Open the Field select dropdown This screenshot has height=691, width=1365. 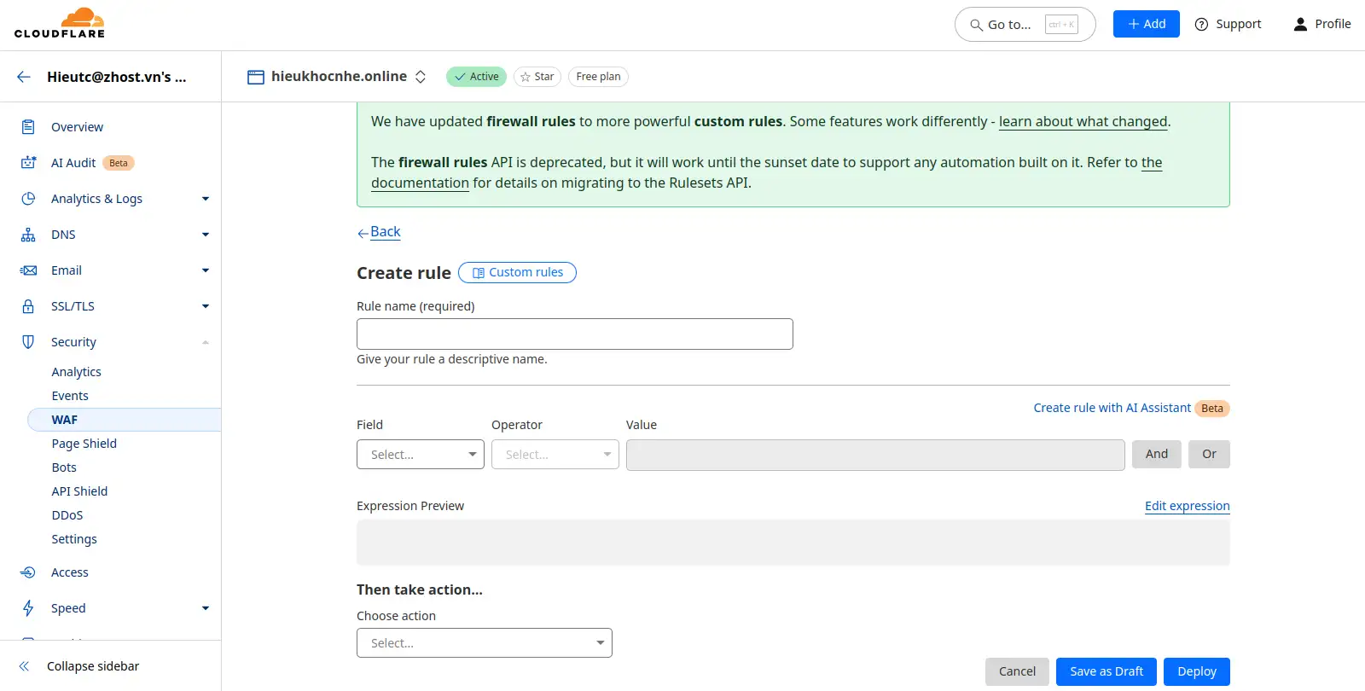(x=420, y=455)
